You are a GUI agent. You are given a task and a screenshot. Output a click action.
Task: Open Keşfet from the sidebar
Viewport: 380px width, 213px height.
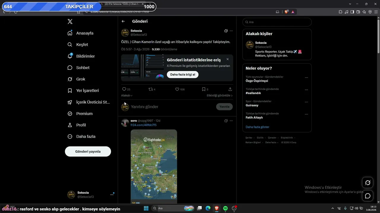click(x=78, y=45)
